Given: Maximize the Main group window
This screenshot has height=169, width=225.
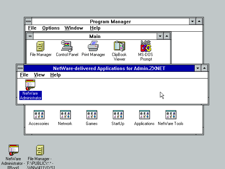Looking at the screenshot, I should tap(167, 36).
